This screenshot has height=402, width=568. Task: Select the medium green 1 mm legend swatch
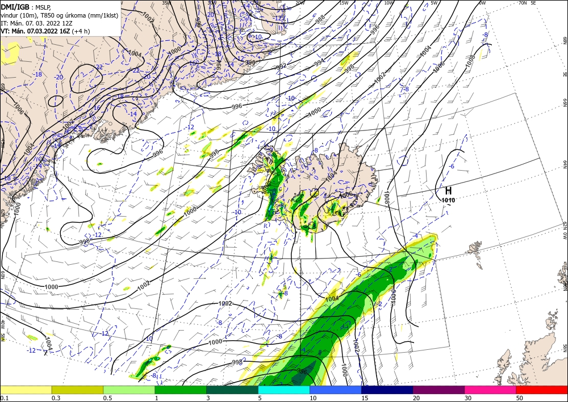[x=181, y=390]
